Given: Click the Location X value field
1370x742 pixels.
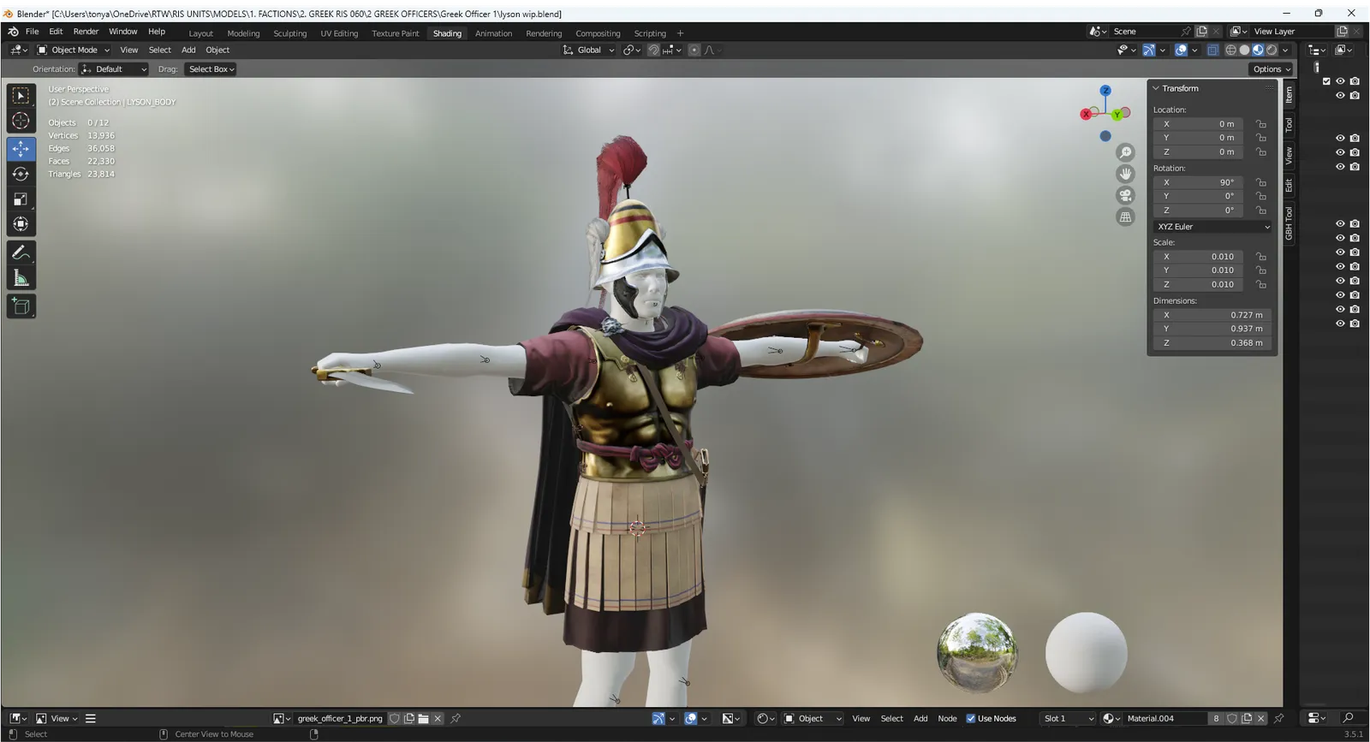Looking at the screenshot, I should pyautogui.click(x=1198, y=124).
